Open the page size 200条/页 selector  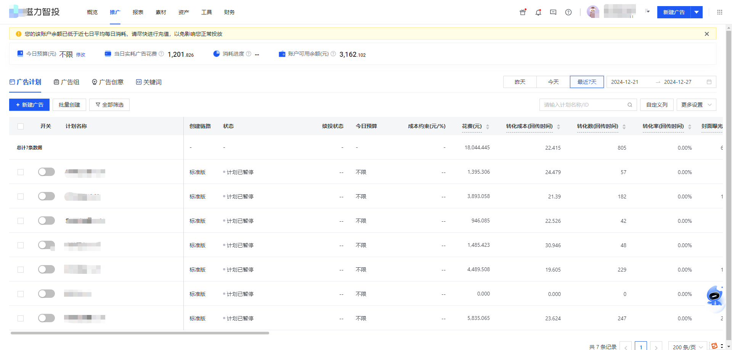click(x=686, y=347)
